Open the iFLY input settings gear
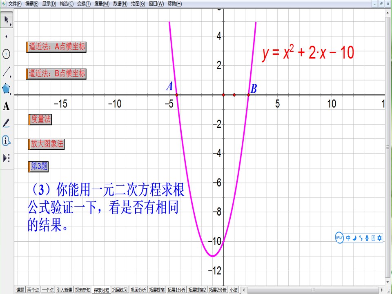The width and height of the screenshot is (392, 294). click(x=379, y=238)
